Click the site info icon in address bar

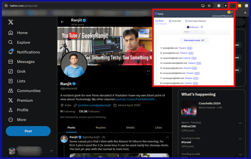pyautogui.click(x=6, y=6)
